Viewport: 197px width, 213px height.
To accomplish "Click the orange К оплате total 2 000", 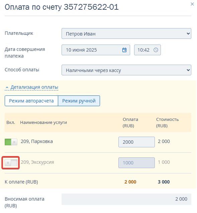I will click(x=130, y=182).
